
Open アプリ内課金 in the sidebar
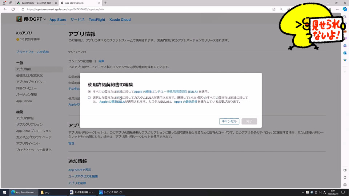[25, 118]
